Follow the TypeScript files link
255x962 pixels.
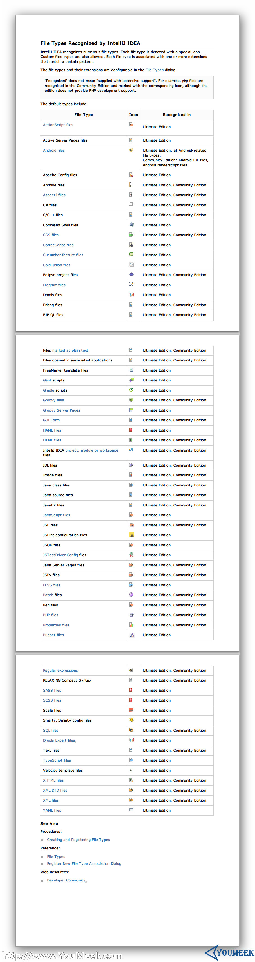click(57, 760)
